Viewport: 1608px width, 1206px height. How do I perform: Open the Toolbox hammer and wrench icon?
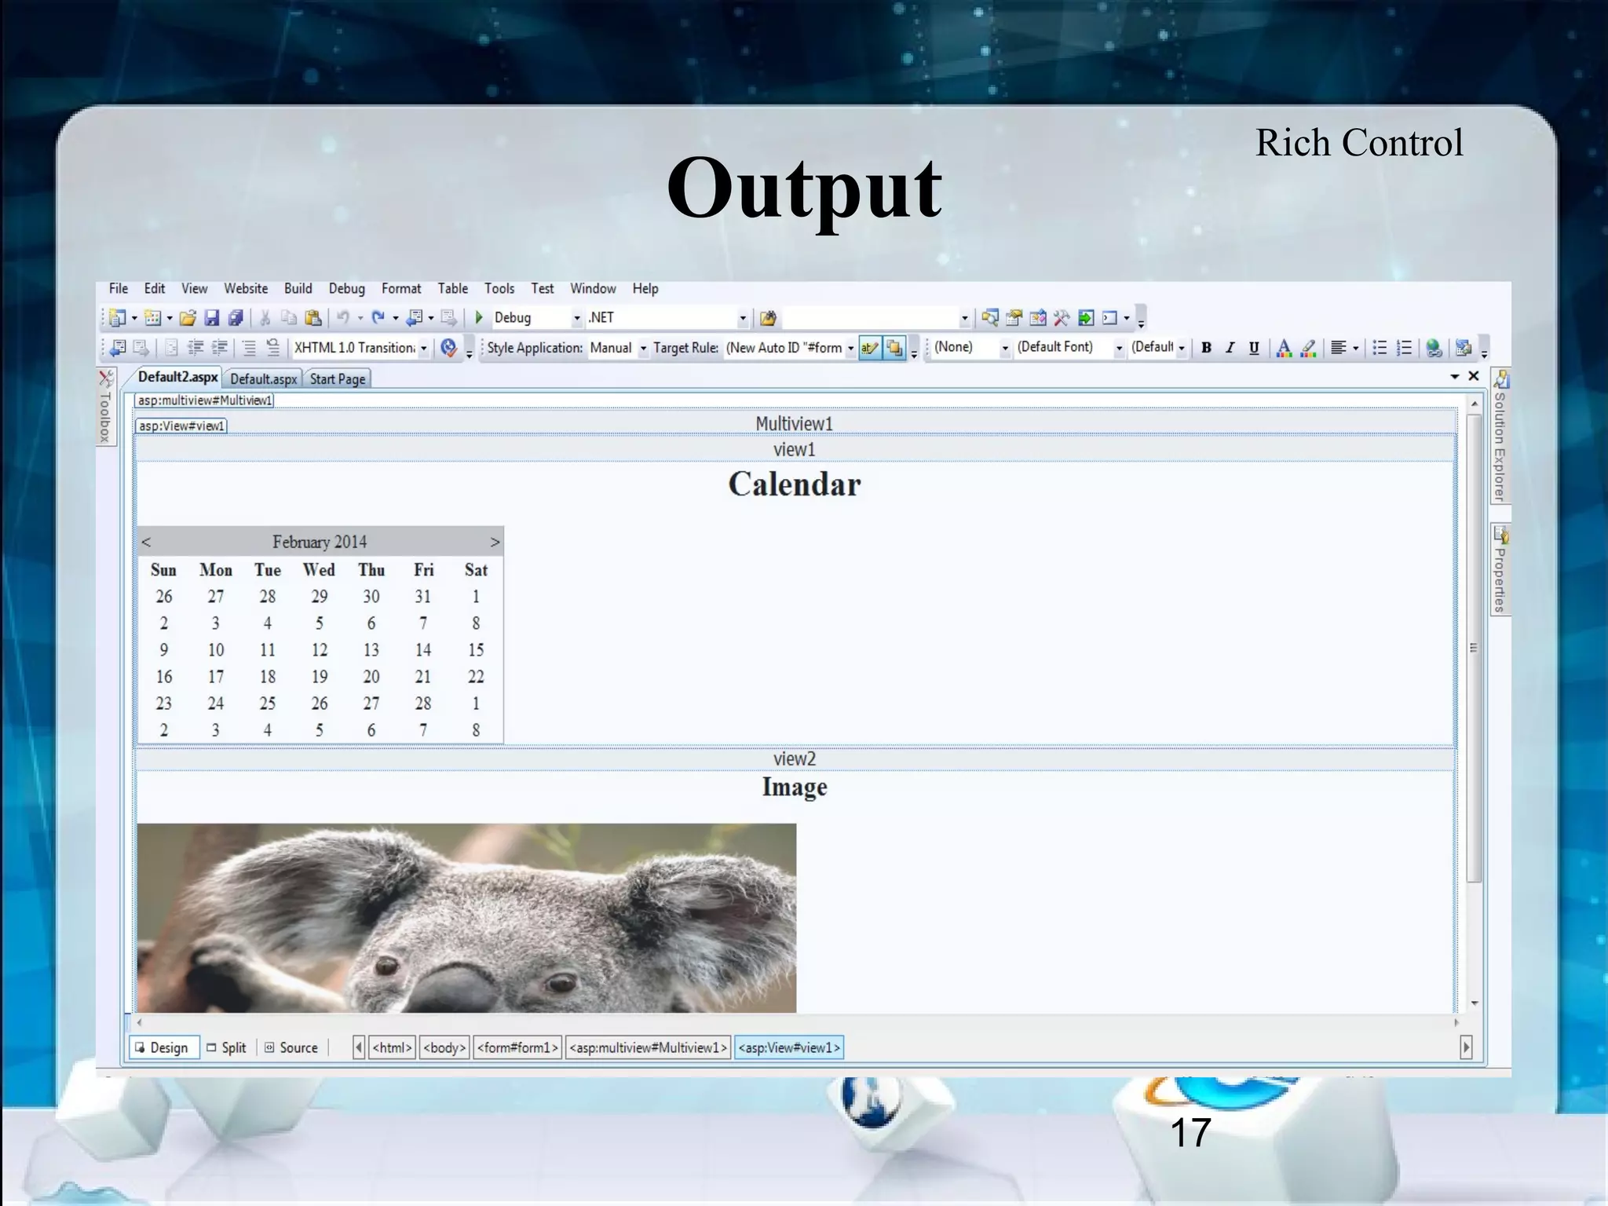click(x=1062, y=318)
